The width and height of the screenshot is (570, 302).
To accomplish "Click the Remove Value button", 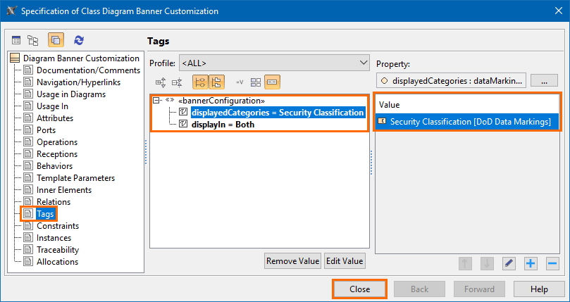I will (292, 261).
